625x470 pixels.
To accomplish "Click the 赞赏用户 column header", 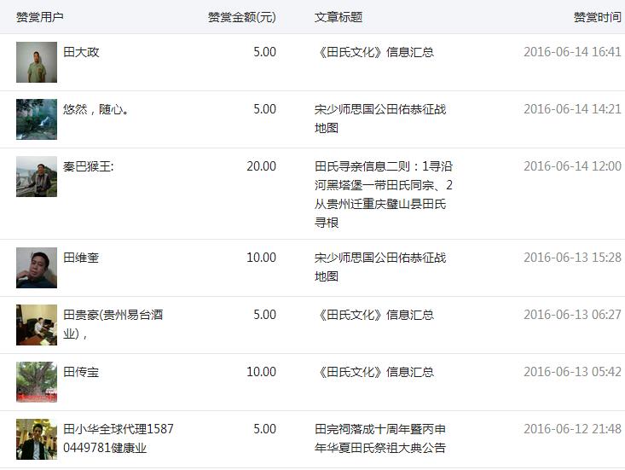I will click(x=40, y=17).
